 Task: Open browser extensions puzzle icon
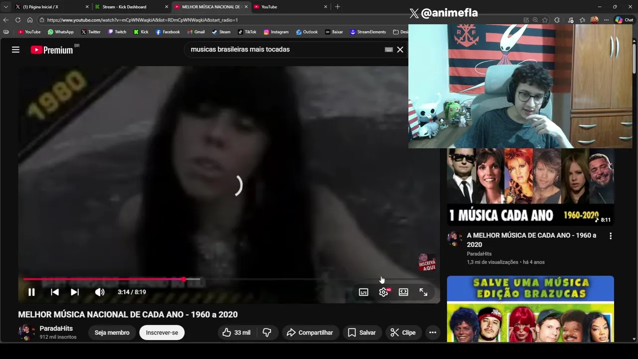pos(557,20)
